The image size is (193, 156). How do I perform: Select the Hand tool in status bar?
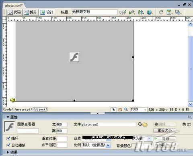pos(120,110)
